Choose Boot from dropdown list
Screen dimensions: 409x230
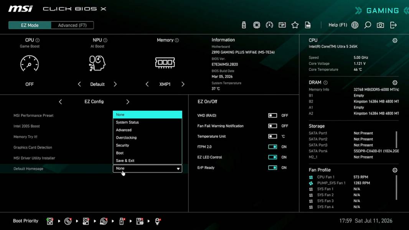pos(147,153)
